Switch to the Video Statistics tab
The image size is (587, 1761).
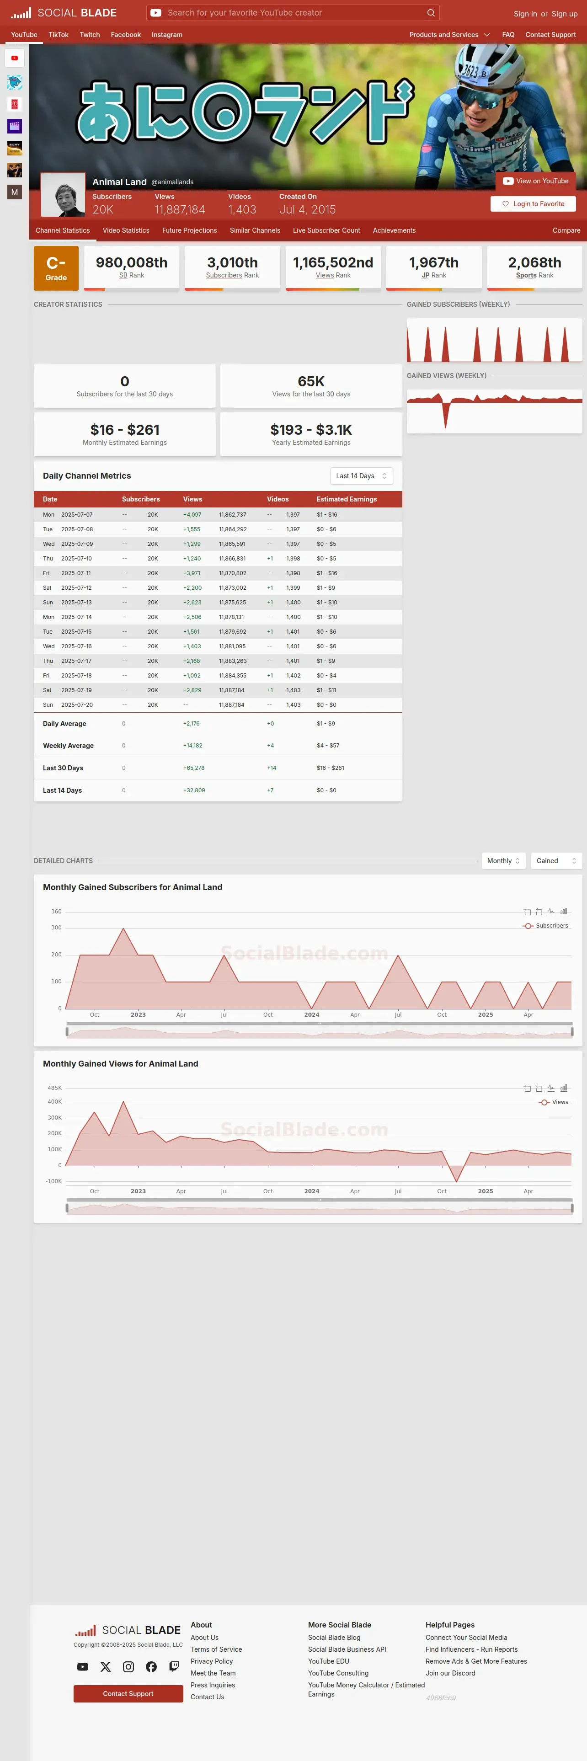126,230
